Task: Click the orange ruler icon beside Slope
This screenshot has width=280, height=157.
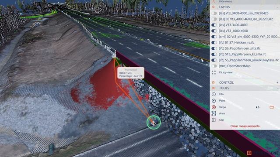Action: point(272,107)
